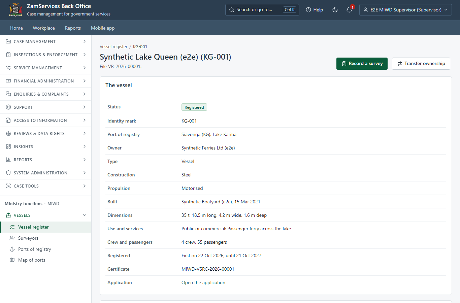The height and width of the screenshot is (303, 460).
Task: Click the Vessels ship icon
Action: click(x=8, y=215)
